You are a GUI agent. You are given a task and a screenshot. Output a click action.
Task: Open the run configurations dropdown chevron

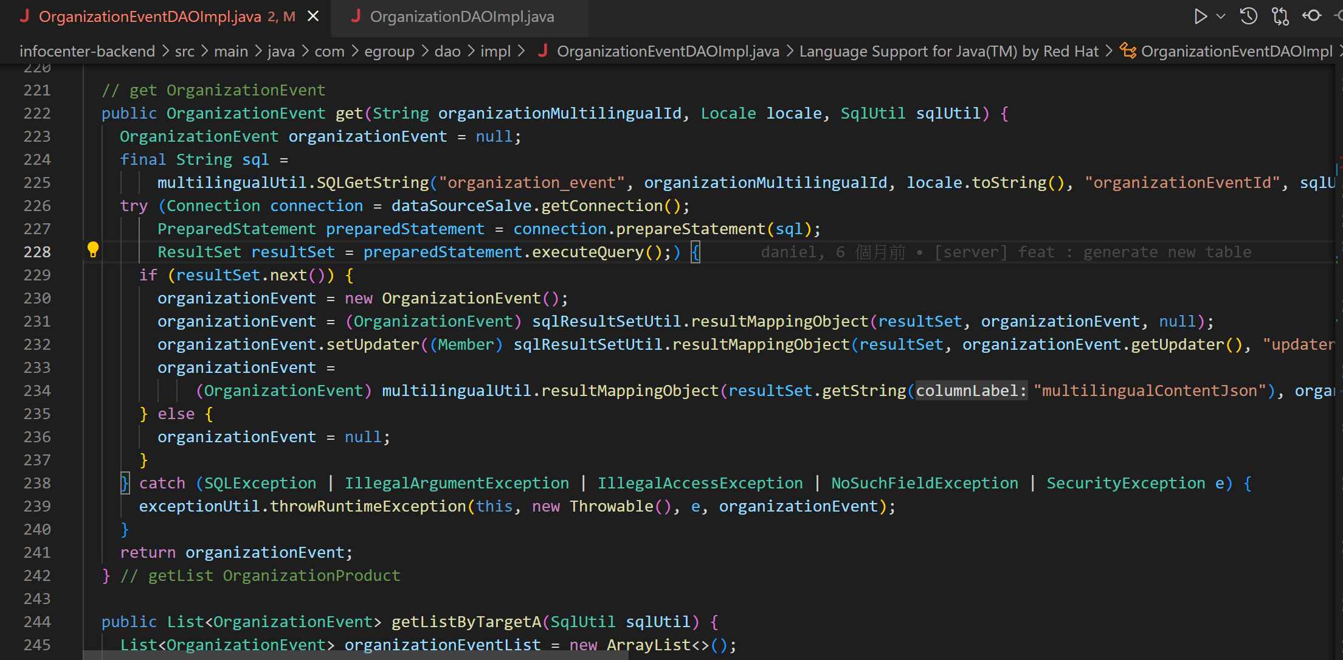pos(1221,16)
